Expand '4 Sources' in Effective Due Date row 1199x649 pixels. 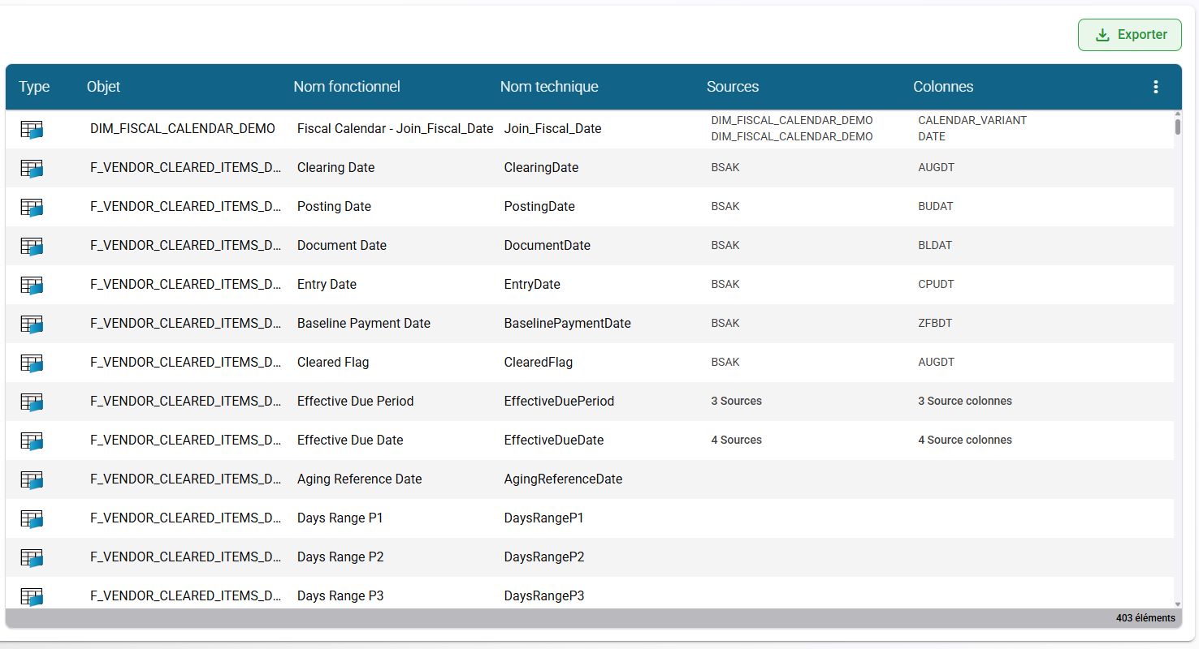737,440
